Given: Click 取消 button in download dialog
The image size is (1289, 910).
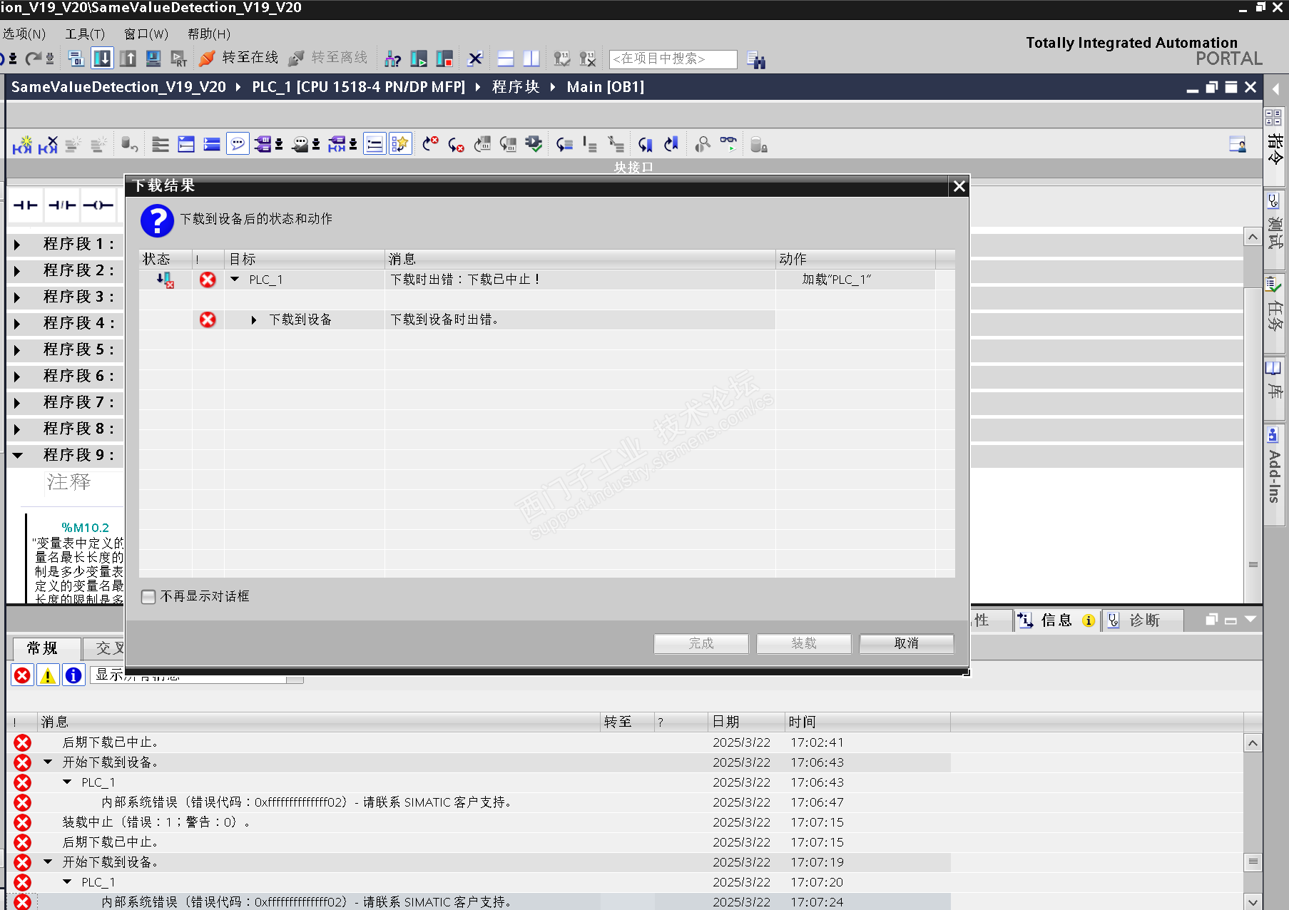Looking at the screenshot, I should (906, 643).
